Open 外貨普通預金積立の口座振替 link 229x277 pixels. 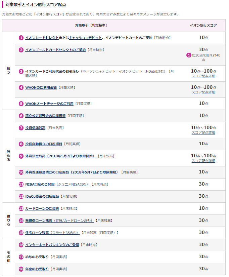point(72,172)
